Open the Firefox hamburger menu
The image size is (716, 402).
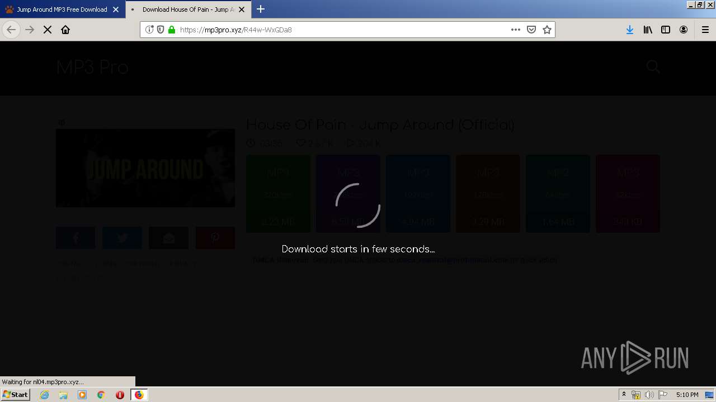coord(705,30)
